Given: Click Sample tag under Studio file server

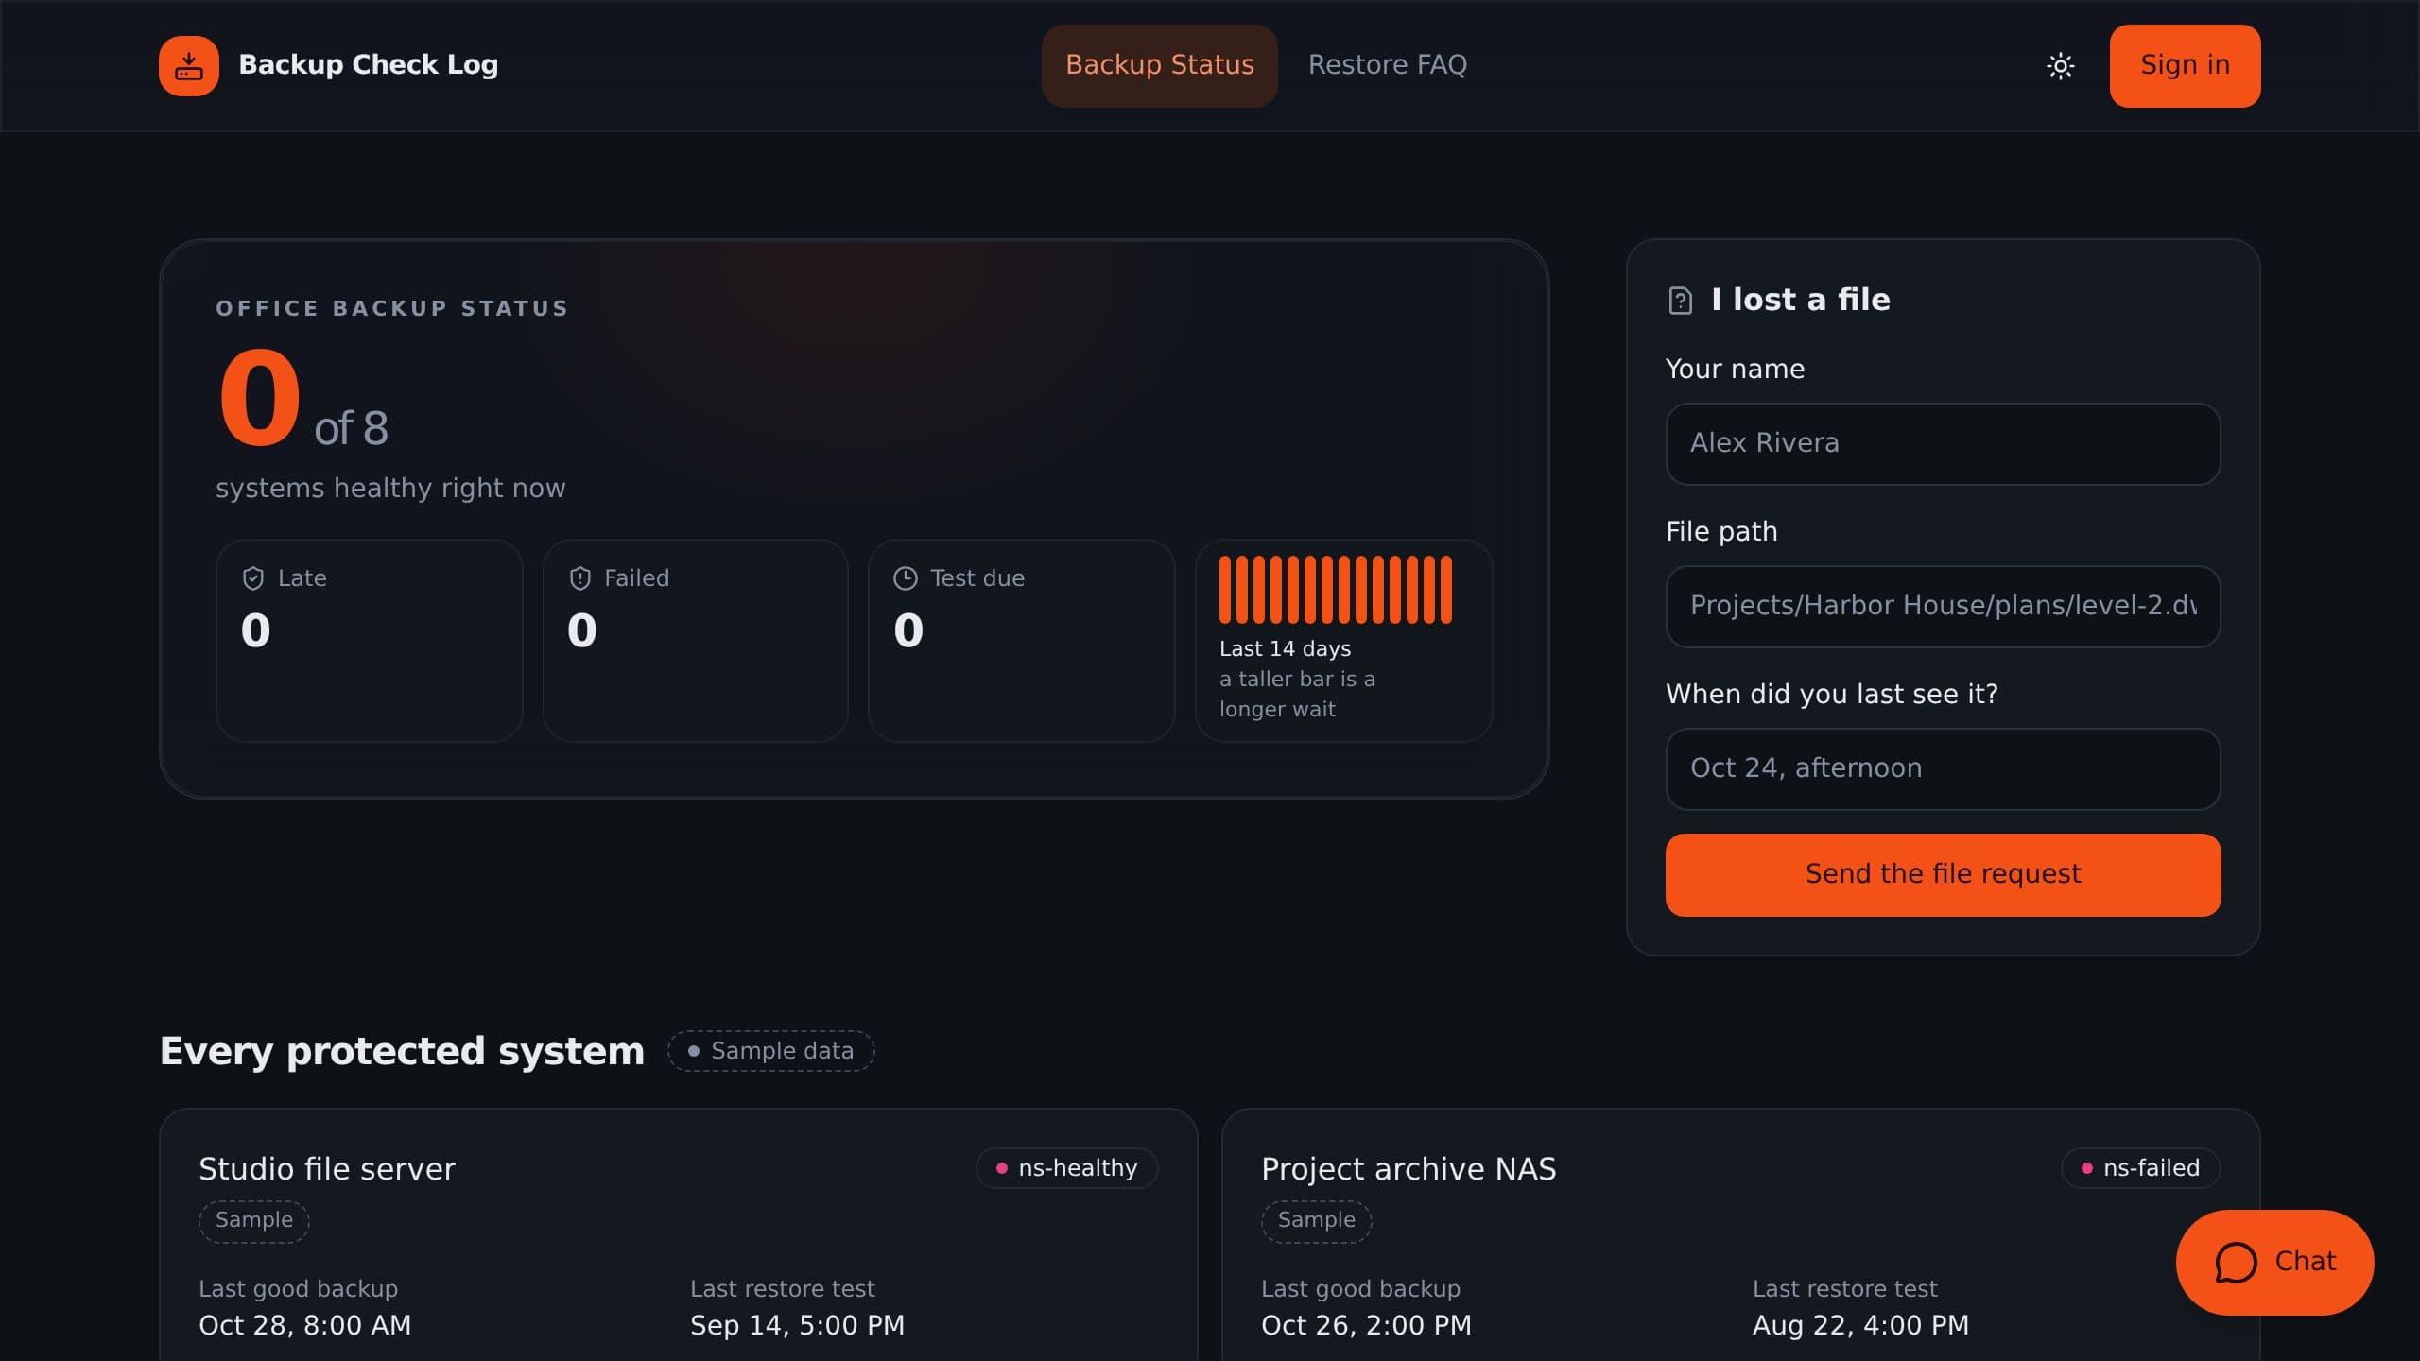Looking at the screenshot, I should click(x=254, y=1221).
